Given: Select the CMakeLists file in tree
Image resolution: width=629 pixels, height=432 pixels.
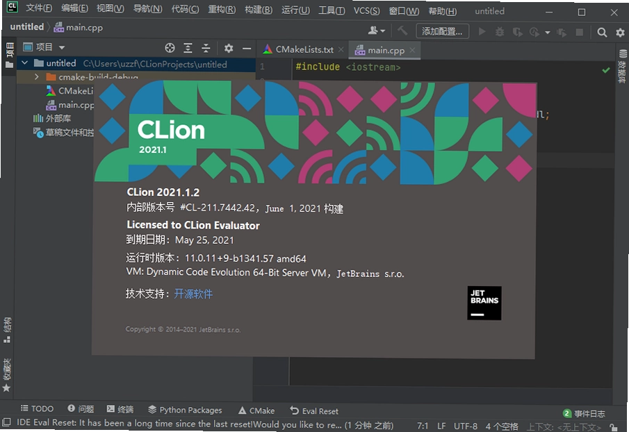Looking at the screenshot, I should (70, 91).
